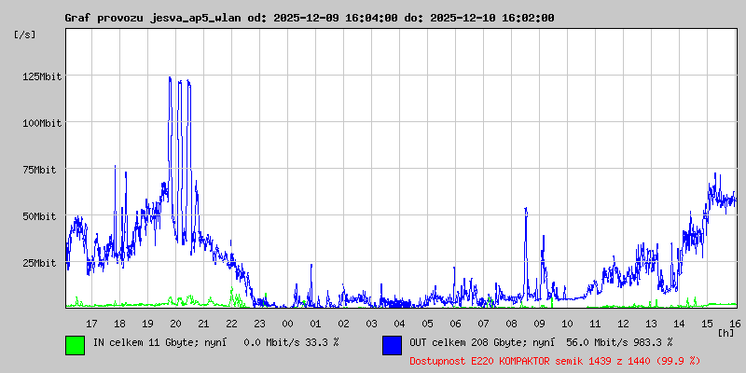The image size is (746, 373).
Task: Select the graph title 'Graf provozu jesva_ap5_wlan'
Action: (x=154, y=18)
